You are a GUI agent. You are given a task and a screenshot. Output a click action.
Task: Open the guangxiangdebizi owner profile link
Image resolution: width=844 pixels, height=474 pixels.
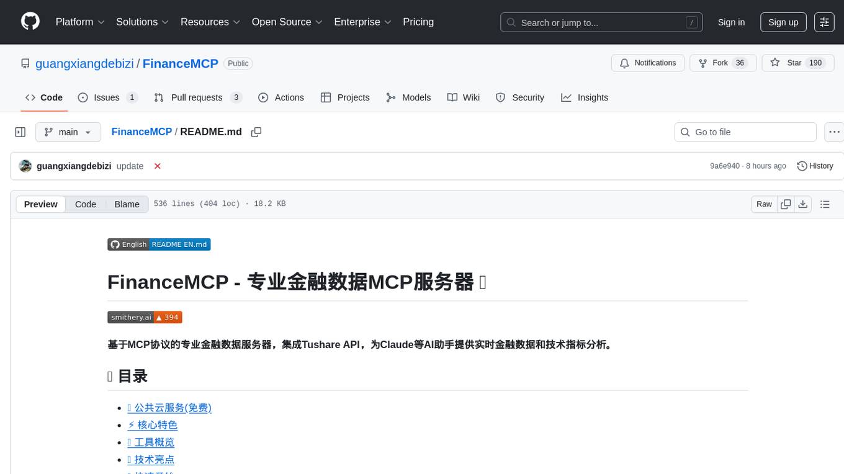click(84, 63)
